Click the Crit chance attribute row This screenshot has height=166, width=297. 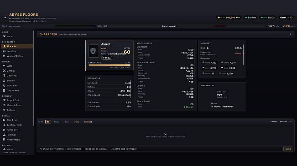(109, 103)
